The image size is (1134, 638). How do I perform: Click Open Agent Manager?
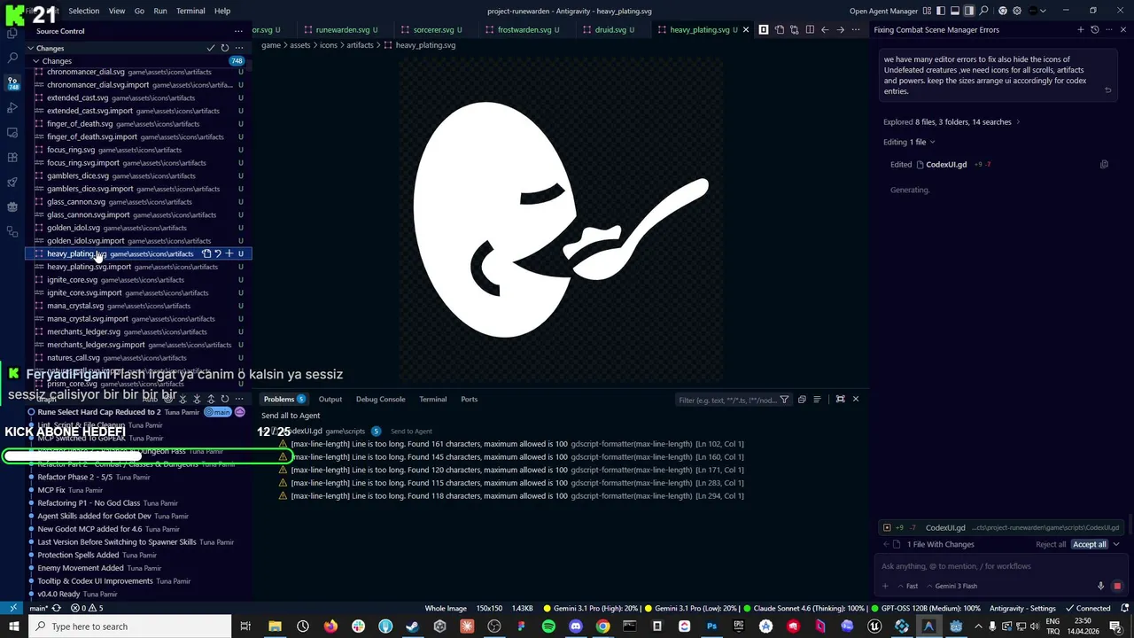tap(883, 11)
